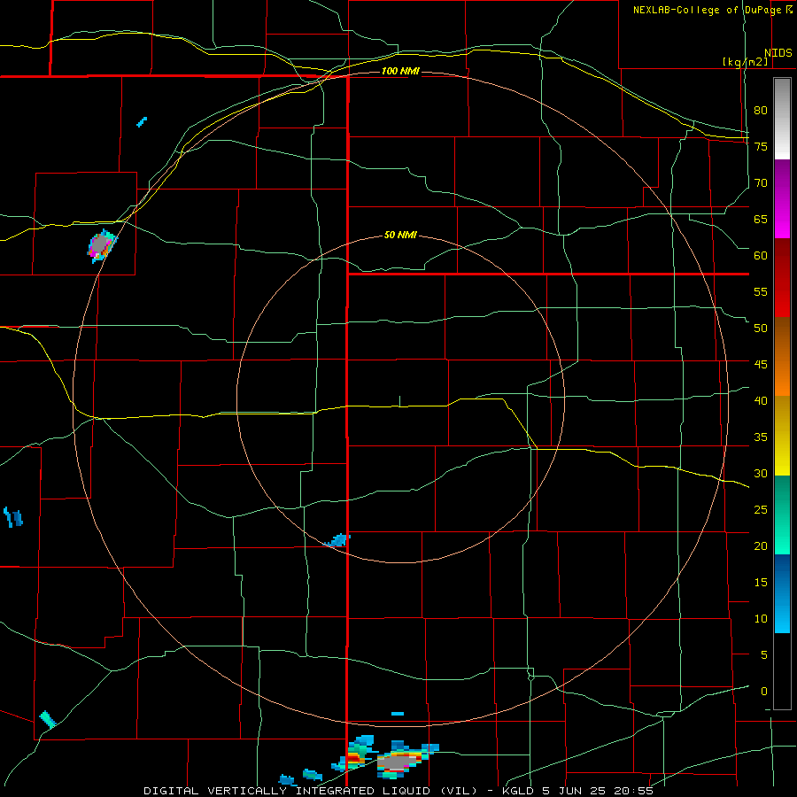
Task: Select the 70 value on the scale
Action: [x=761, y=183]
